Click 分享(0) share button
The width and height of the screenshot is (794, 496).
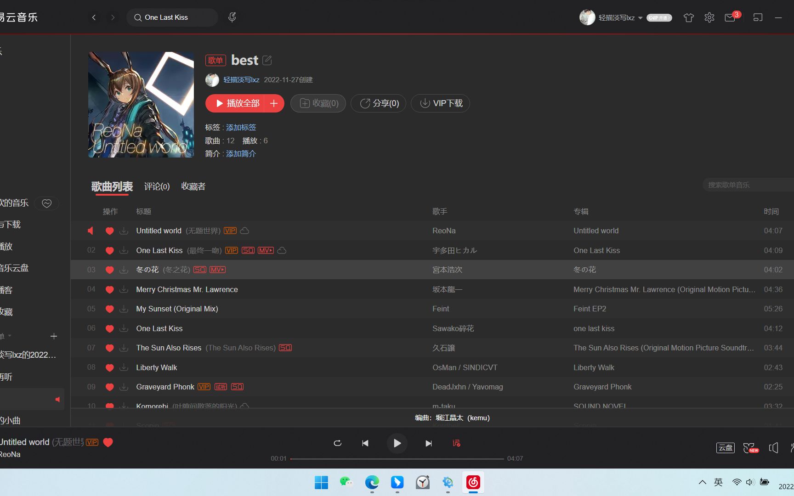pos(379,103)
